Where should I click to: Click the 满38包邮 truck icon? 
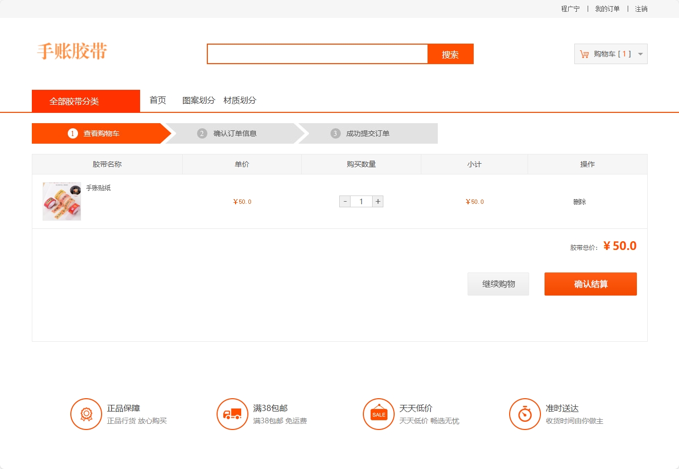232,414
